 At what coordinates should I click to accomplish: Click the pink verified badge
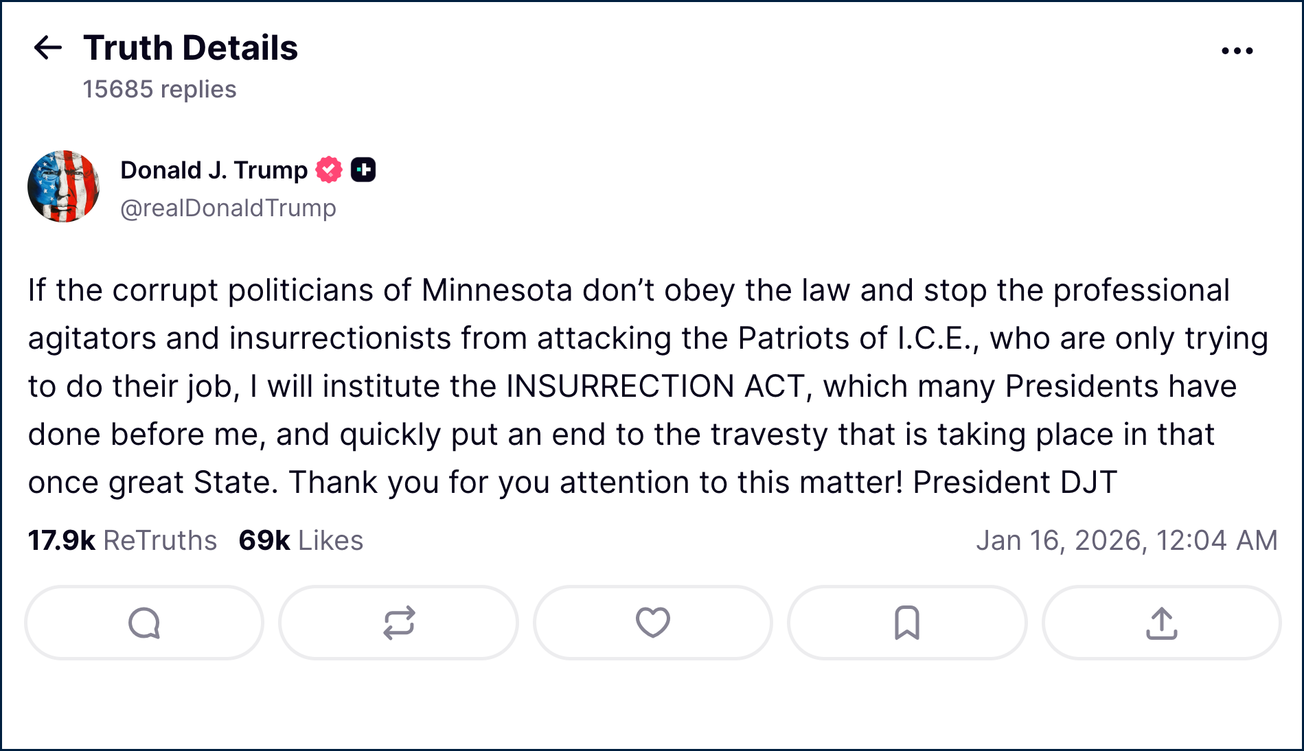click(x=328, y=169)
